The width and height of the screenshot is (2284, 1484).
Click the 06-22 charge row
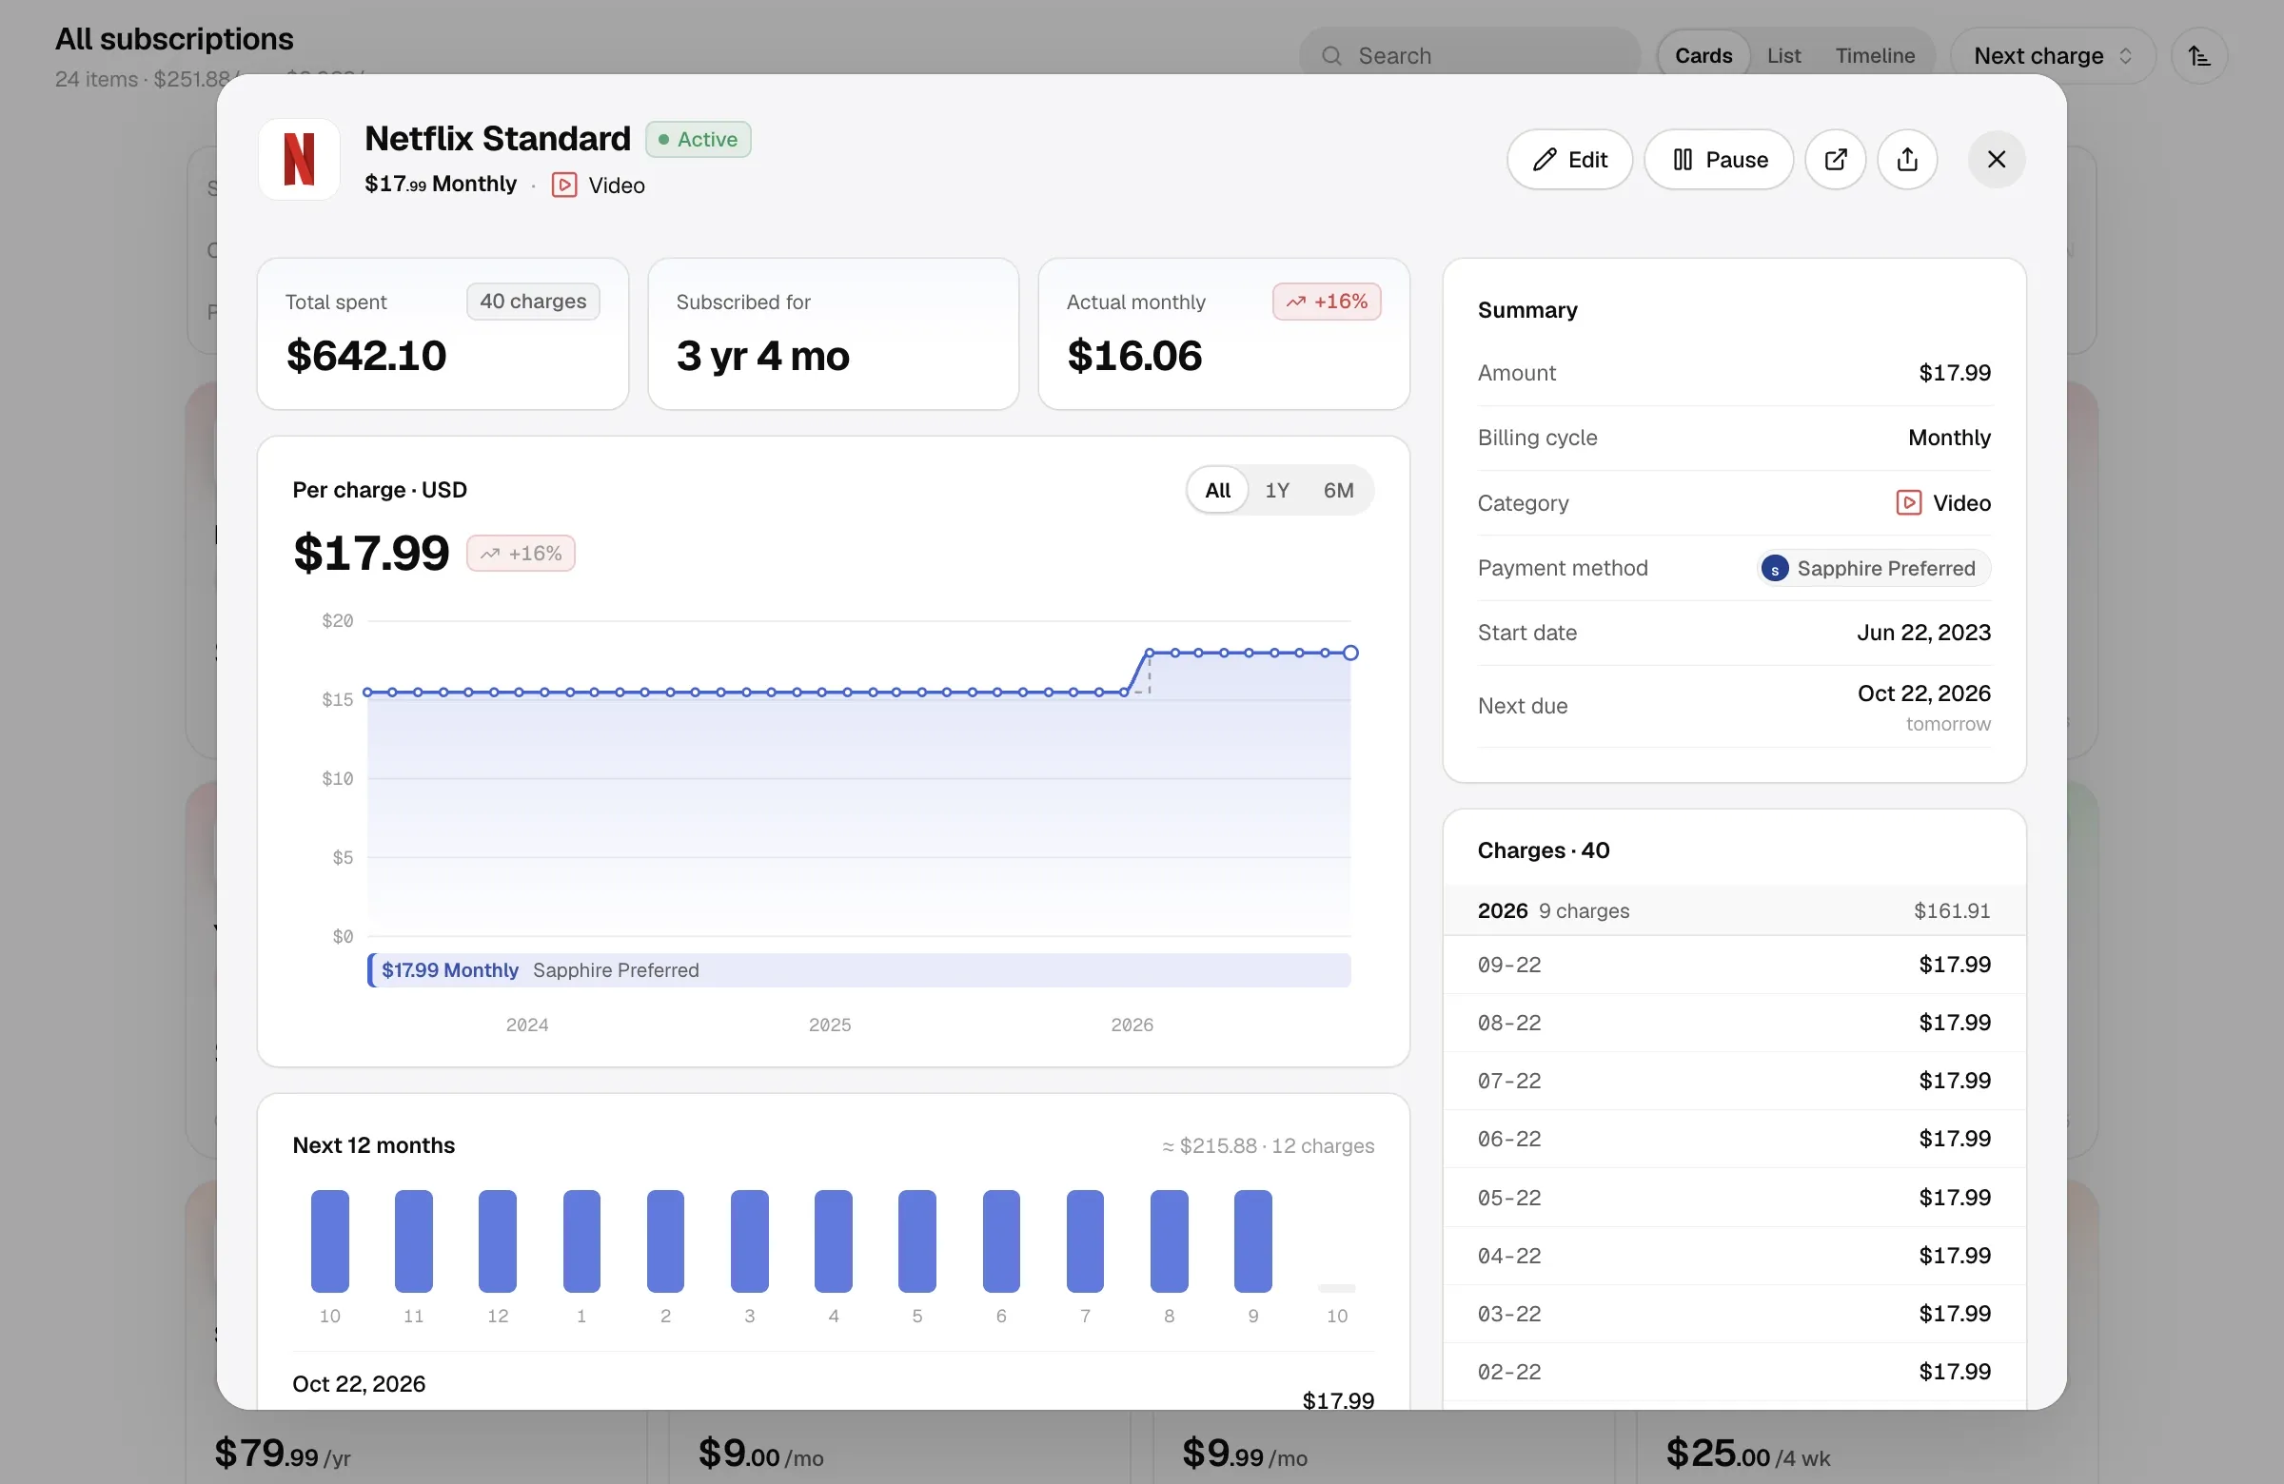point(1734,1139)
